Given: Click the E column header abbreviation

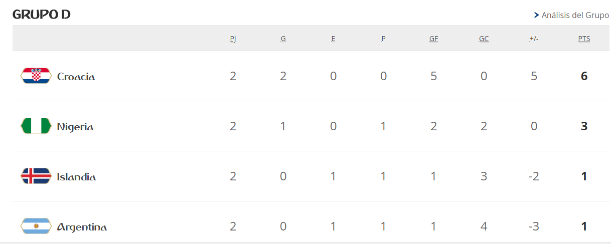Looking at the screenshot, I should 333,39.
